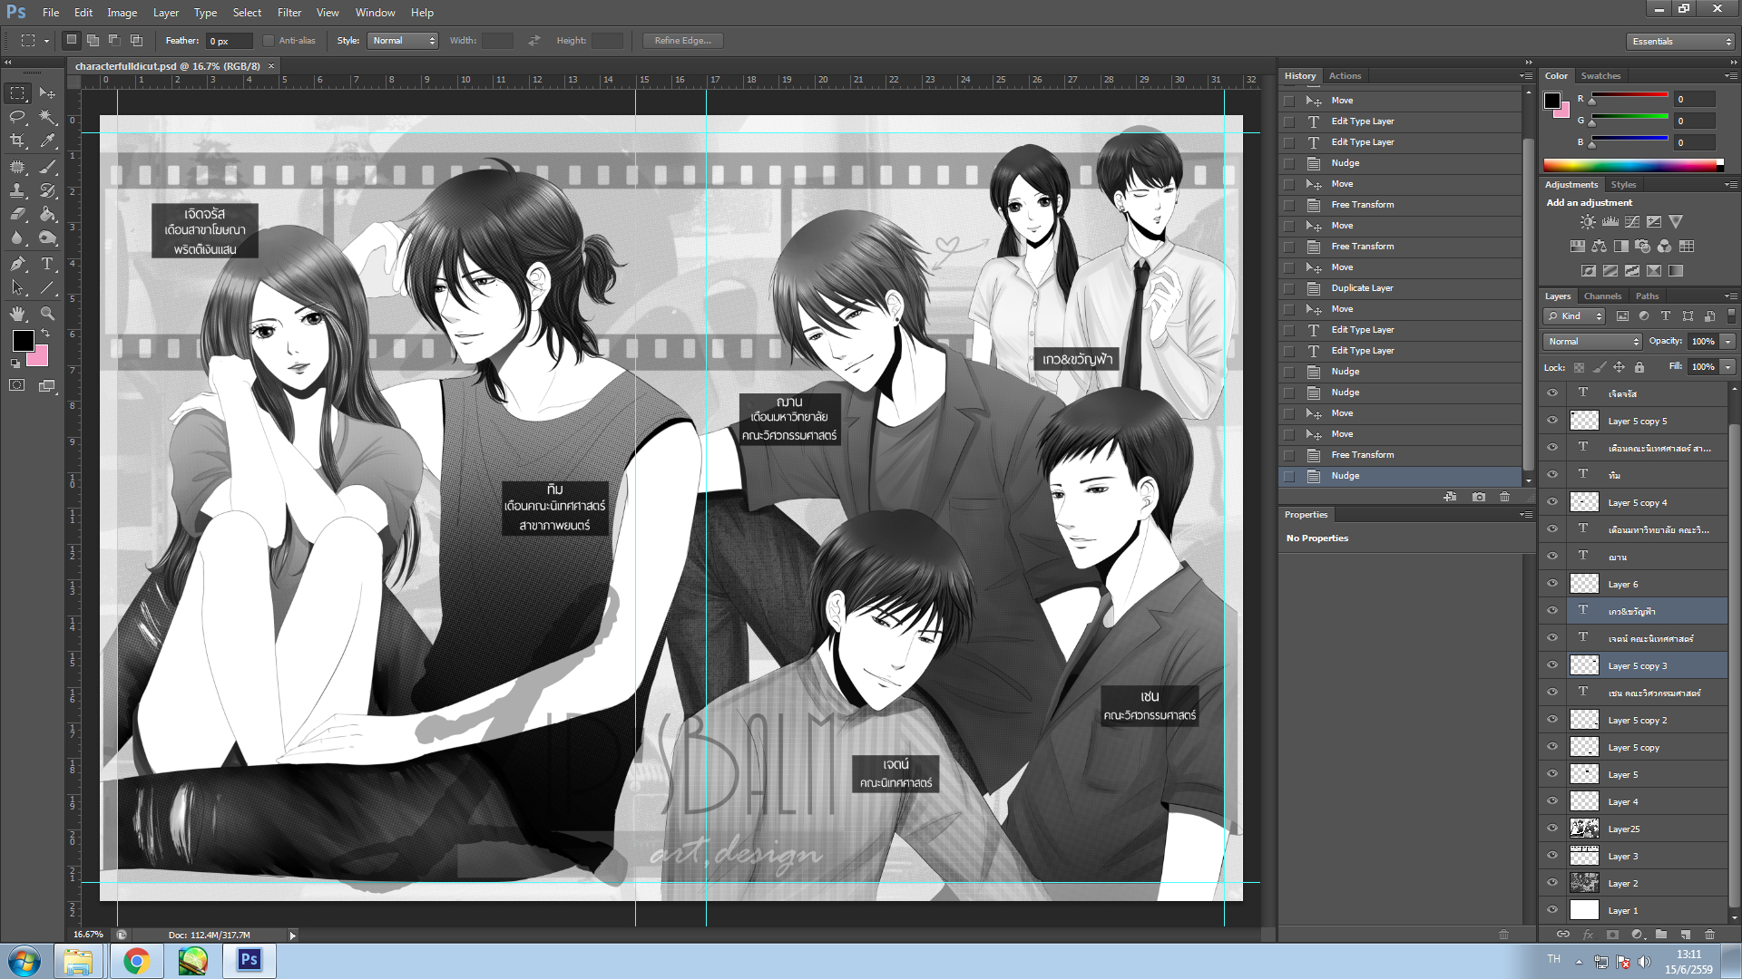Open the Essentials workspace dropdown
Viewport: 1742px width, 979px height.
(1681, 42)
